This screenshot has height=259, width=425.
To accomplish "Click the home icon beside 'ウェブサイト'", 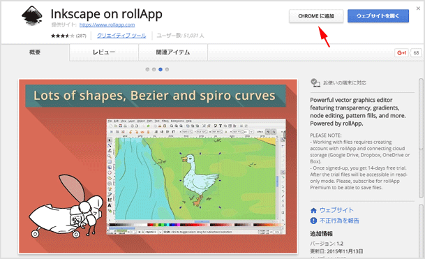I will tap(313, 210).
